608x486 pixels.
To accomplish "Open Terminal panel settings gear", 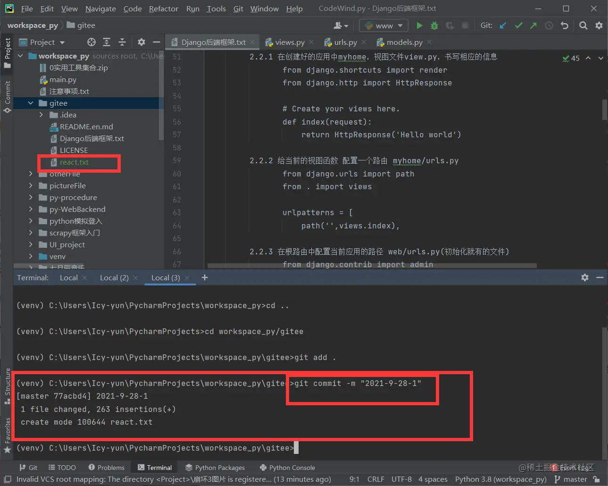I will (585, 277).
